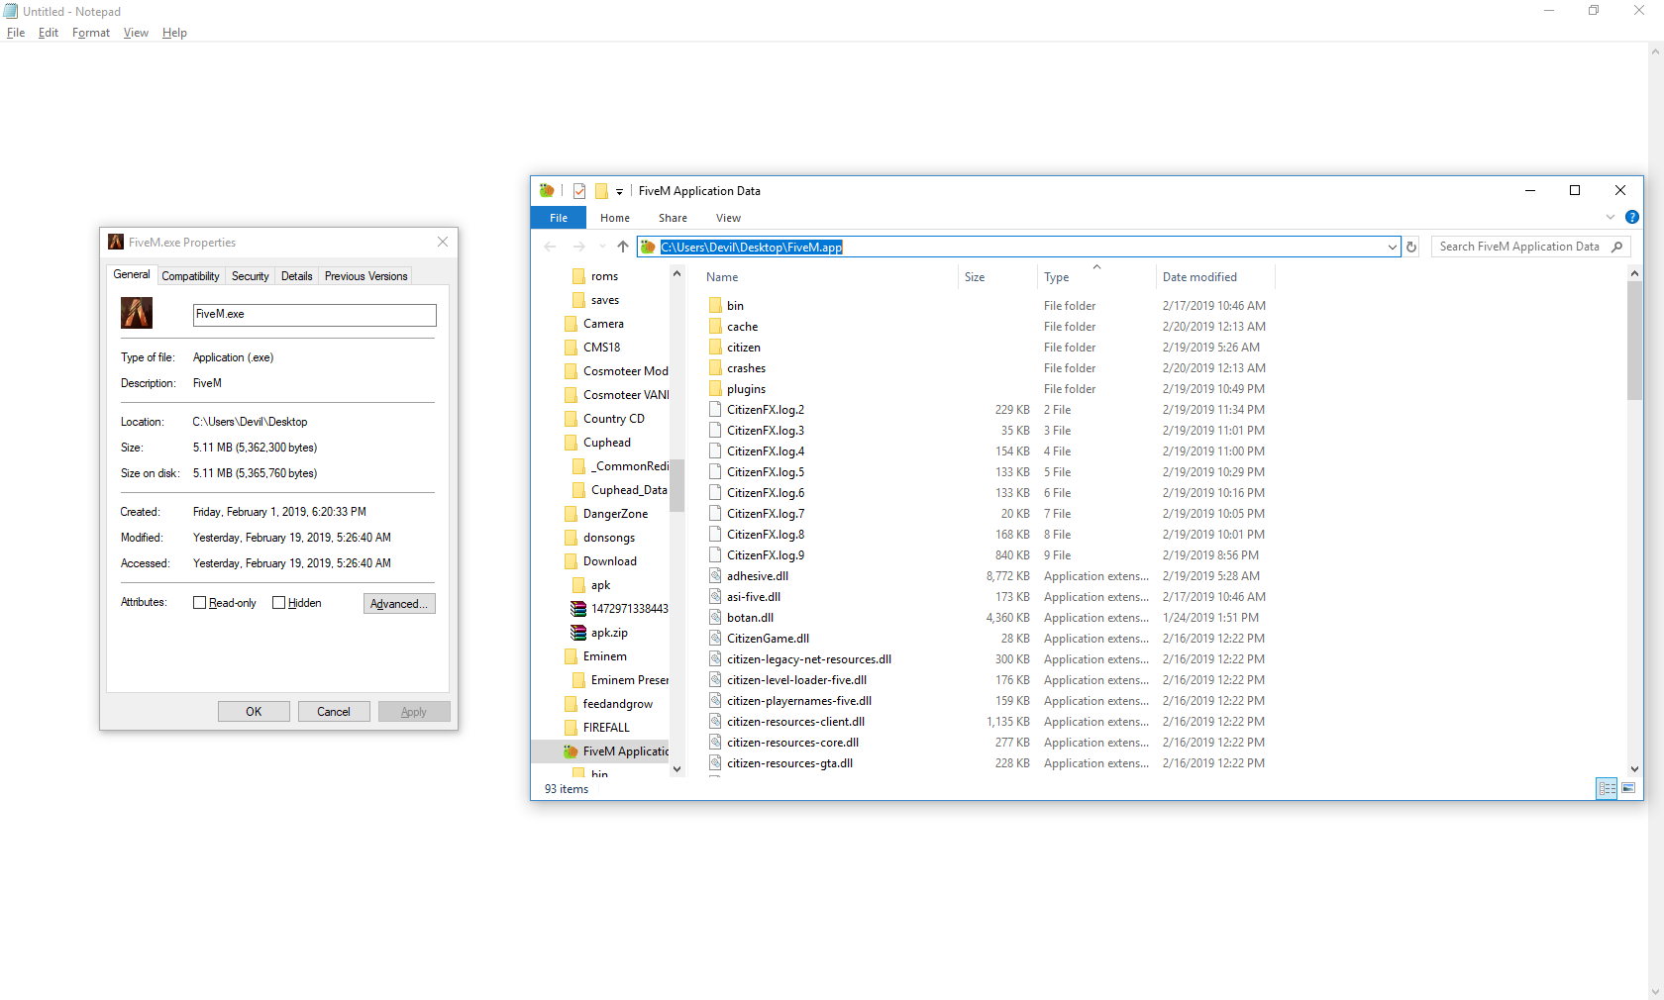Switch to the Previous Versions tab
This screenshot has width=1664, height=1000.
tap(364, 275)
